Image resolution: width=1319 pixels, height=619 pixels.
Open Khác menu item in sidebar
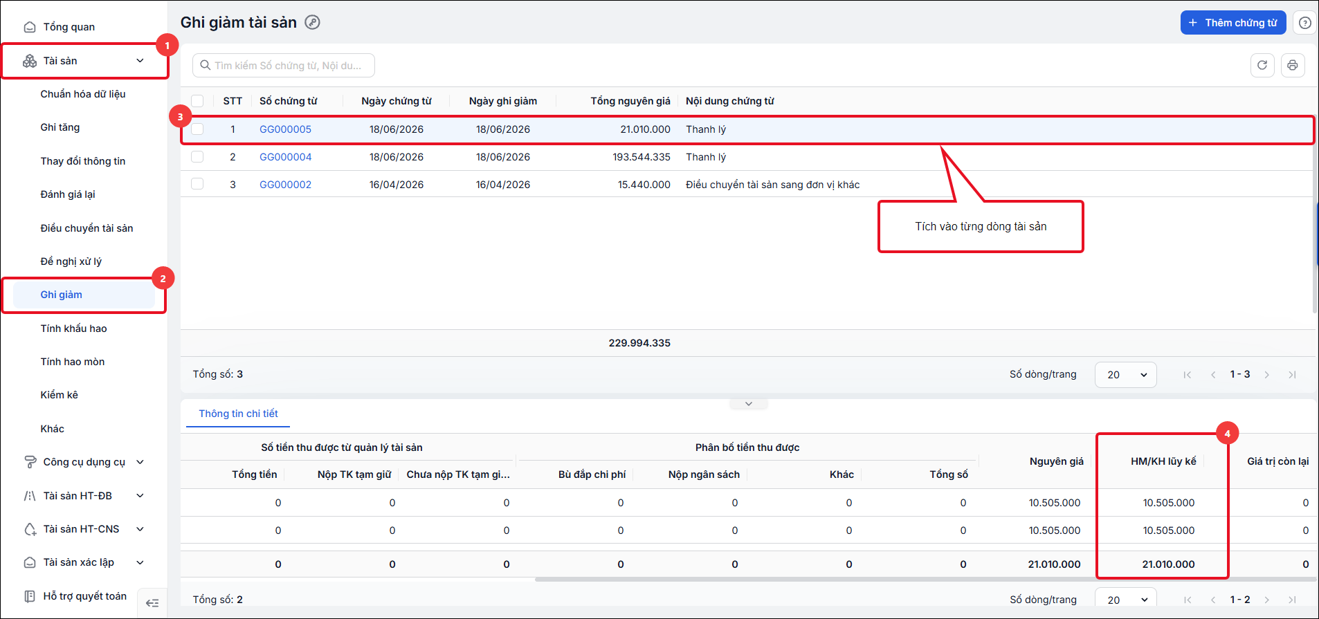pos(52,429)
